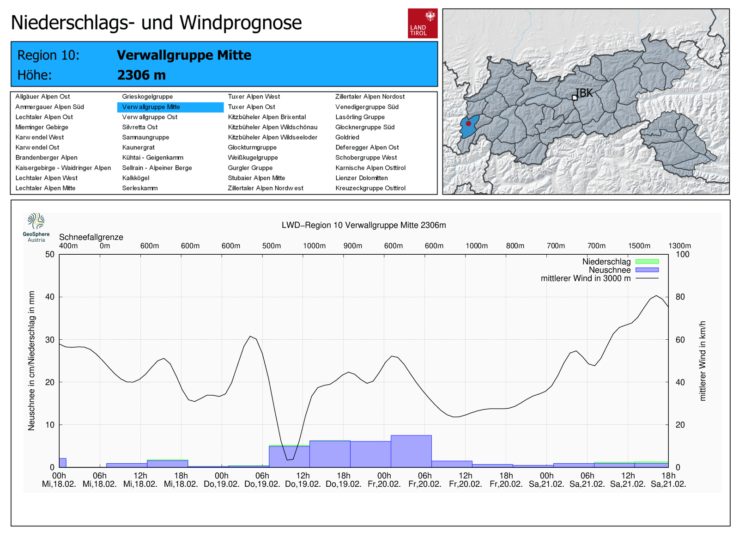Open Karnische Alpen Osttirol forecast
This screenshot has width=739, height=533.
(x=370, y=168)
